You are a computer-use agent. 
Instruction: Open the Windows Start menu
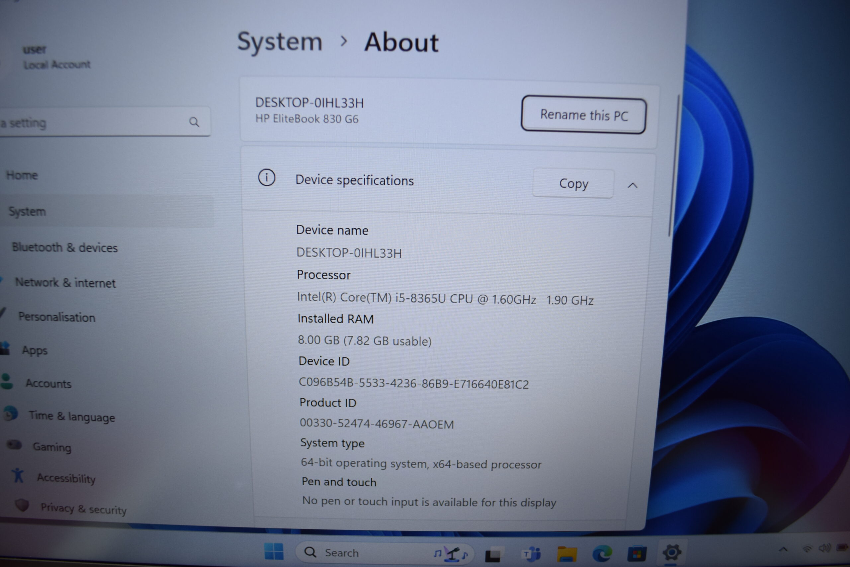pyautogui.click(x=274, y=552)
